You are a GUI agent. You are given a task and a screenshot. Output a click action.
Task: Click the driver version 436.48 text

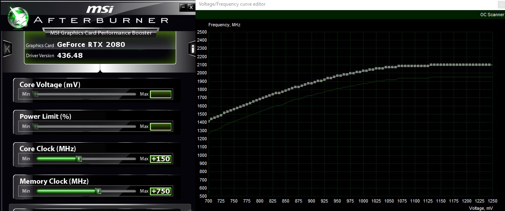tap(70, 55)
